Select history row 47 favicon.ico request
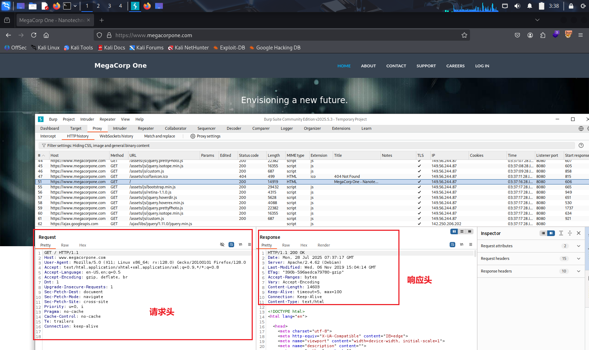Screen dimensions: 589x350 (312, 176)
